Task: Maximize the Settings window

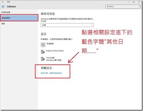Action: tap(134, 2)
